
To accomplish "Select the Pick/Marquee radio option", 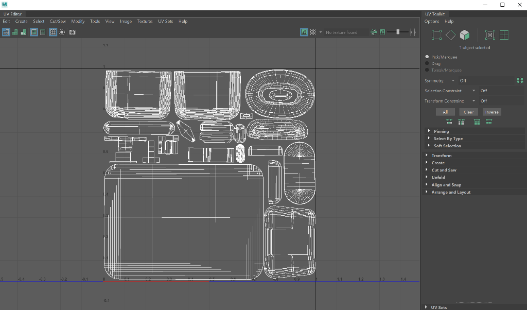I will tap(427, 57).
